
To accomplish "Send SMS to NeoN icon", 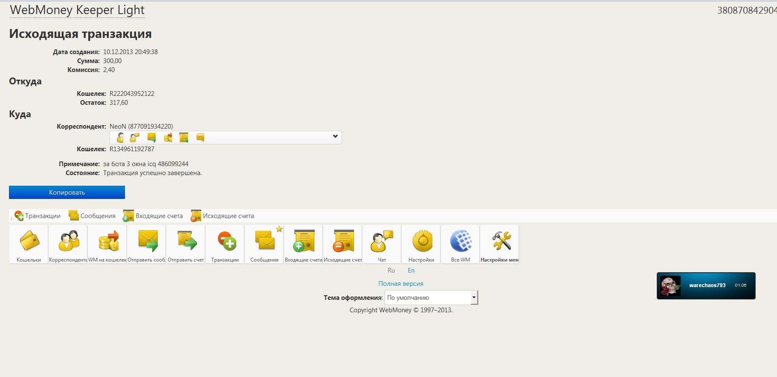I will 200,137.
